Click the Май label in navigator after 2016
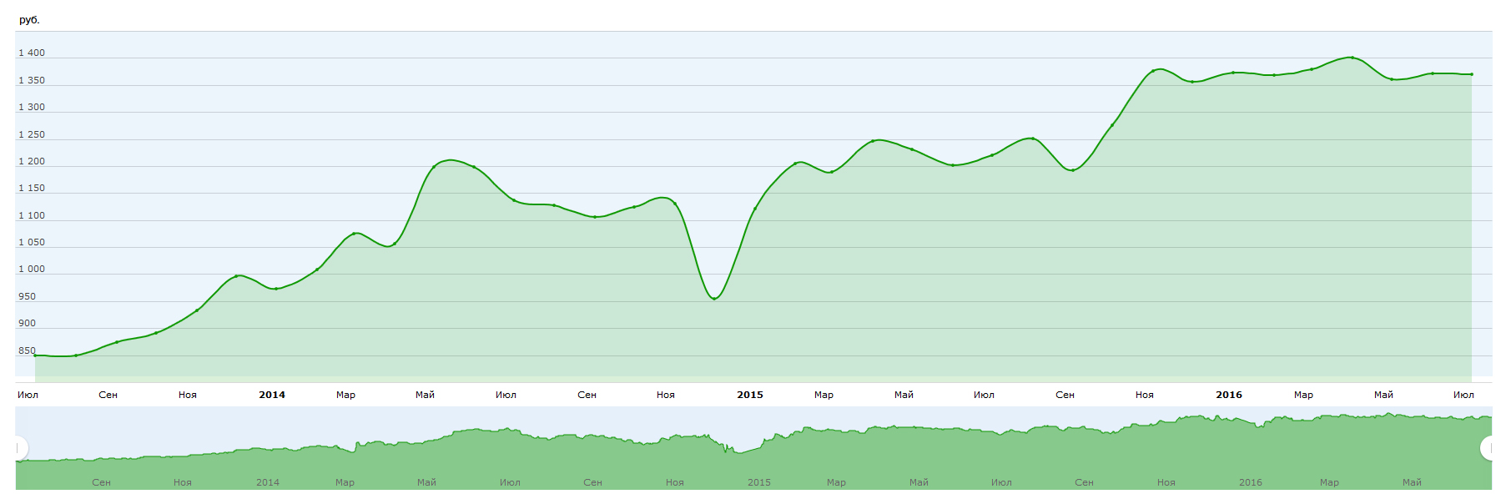 click(x=1412, y=482)
